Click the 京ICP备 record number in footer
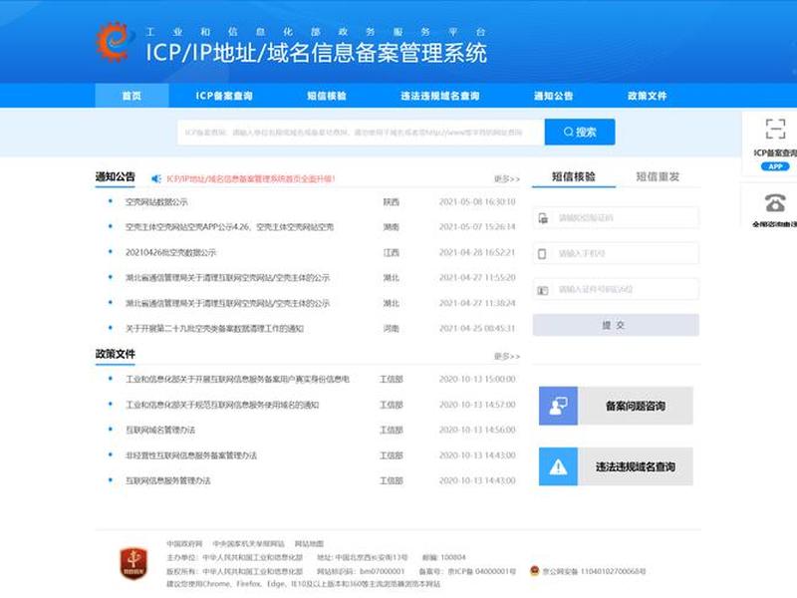 tap(482, 571)
